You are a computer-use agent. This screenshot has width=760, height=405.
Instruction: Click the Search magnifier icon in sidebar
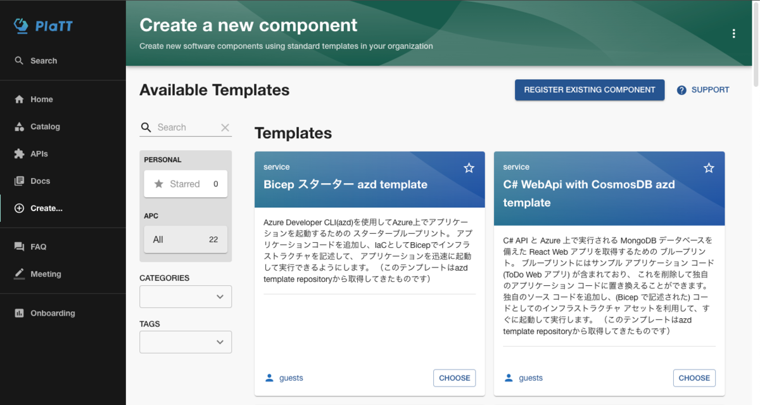(19, 61)
